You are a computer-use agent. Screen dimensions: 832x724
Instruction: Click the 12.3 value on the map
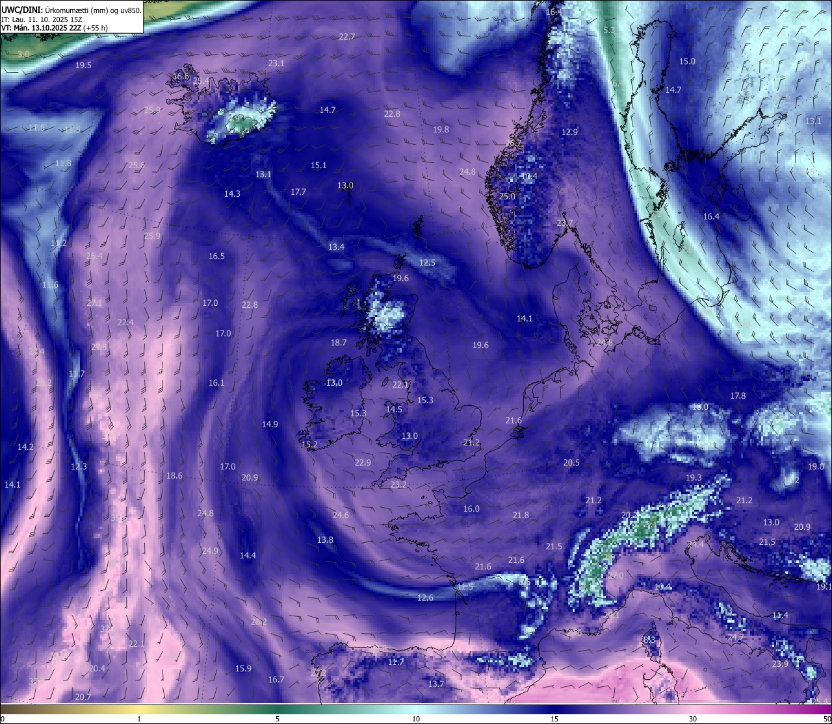pyautogui.click(x=79, y=467)
